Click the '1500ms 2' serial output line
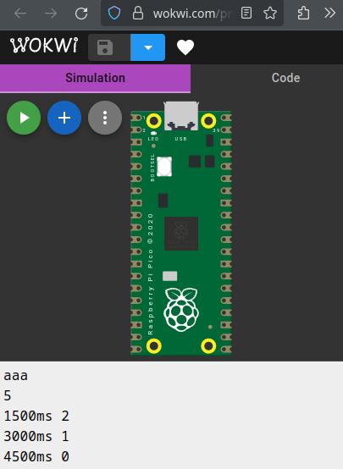The height and width of the screenshot is (469, 343). tap(36, 416)
